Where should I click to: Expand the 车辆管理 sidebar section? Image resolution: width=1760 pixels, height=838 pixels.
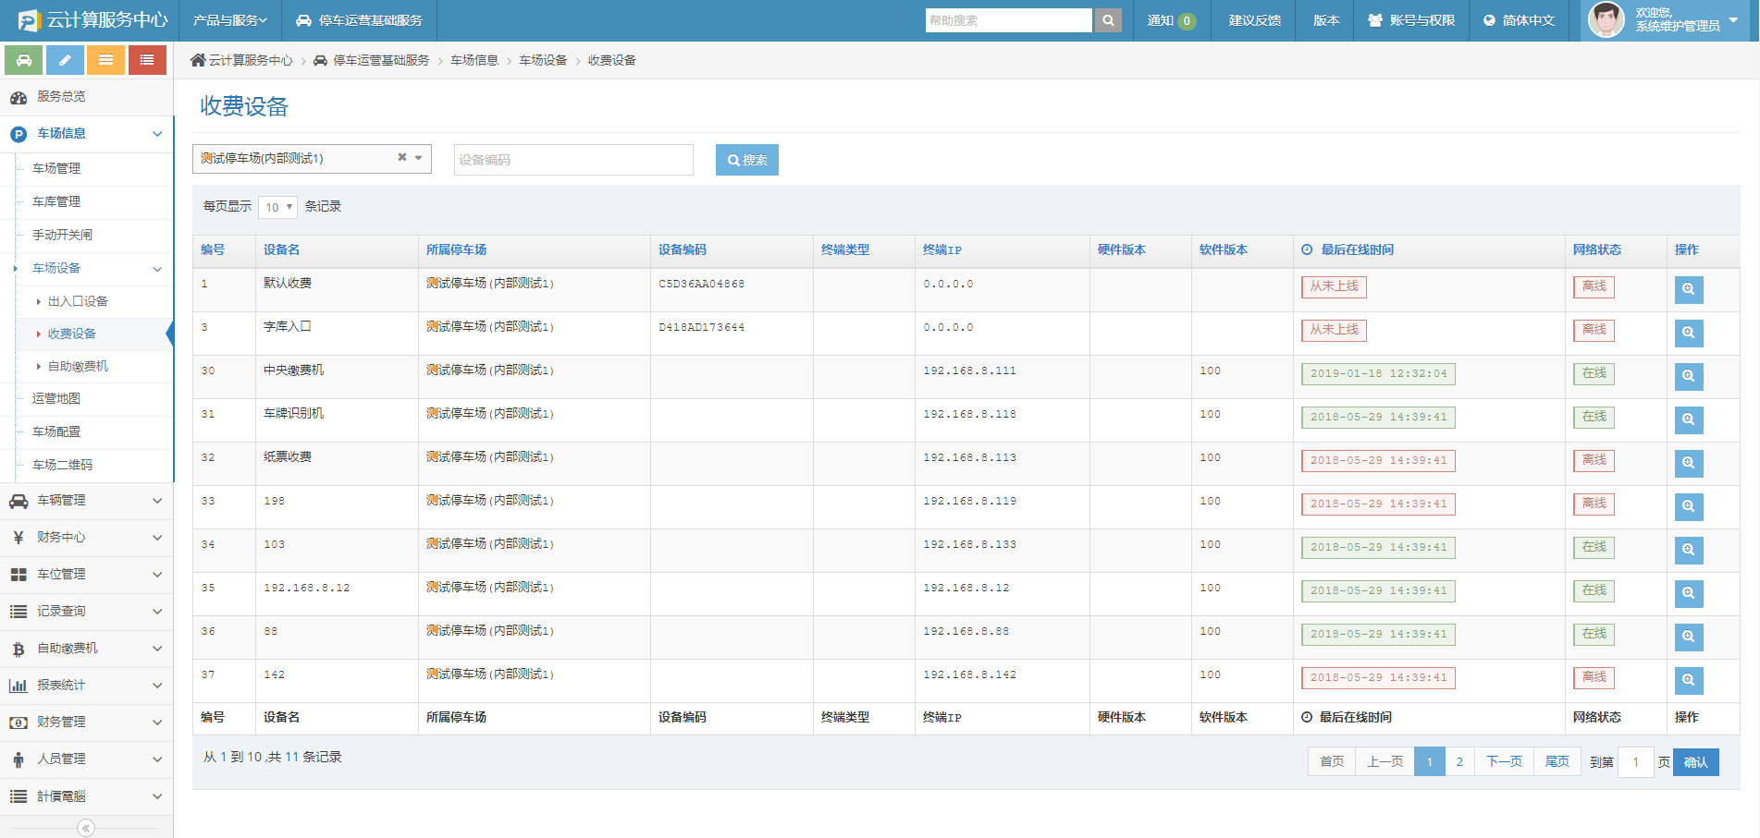coord(86,501)
